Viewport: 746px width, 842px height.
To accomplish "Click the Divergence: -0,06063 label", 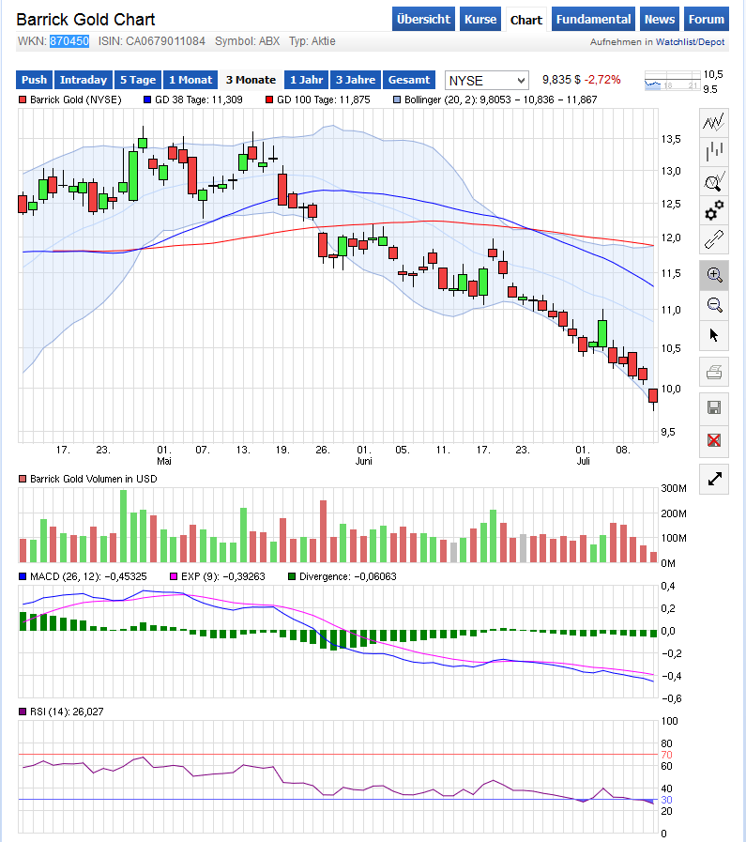I will [348, 576].
